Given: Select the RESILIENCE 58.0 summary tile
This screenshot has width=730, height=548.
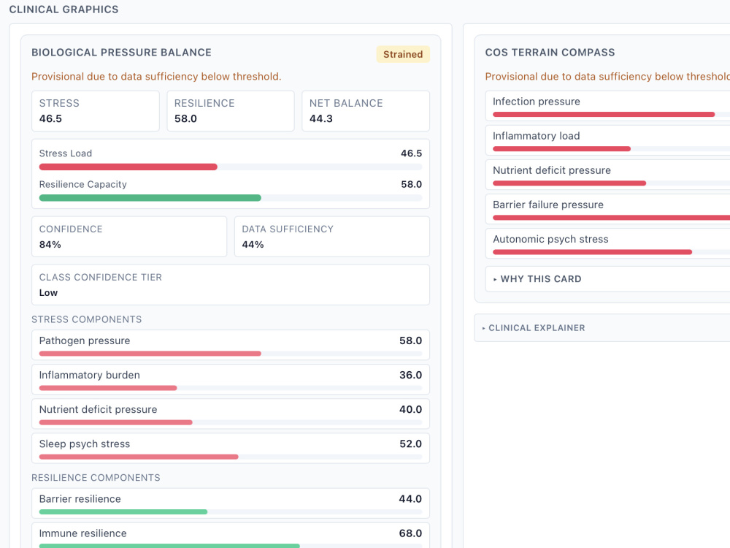Looking at the screenshot, I should point(231,111).
